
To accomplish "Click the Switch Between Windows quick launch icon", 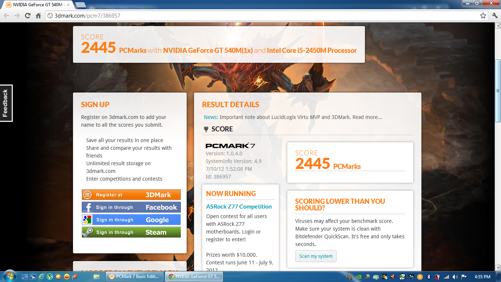I will click(33, 276).
